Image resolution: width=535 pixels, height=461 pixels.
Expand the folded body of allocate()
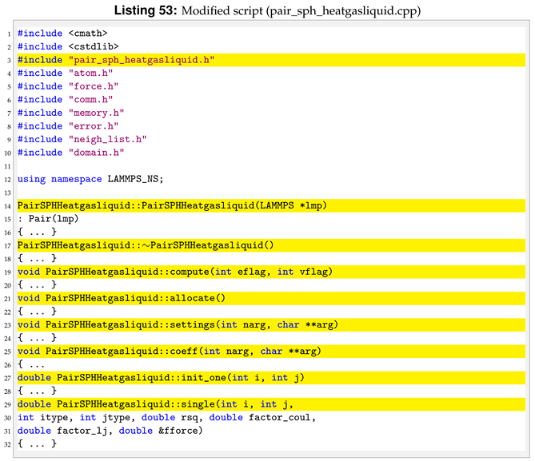(37, 311)
